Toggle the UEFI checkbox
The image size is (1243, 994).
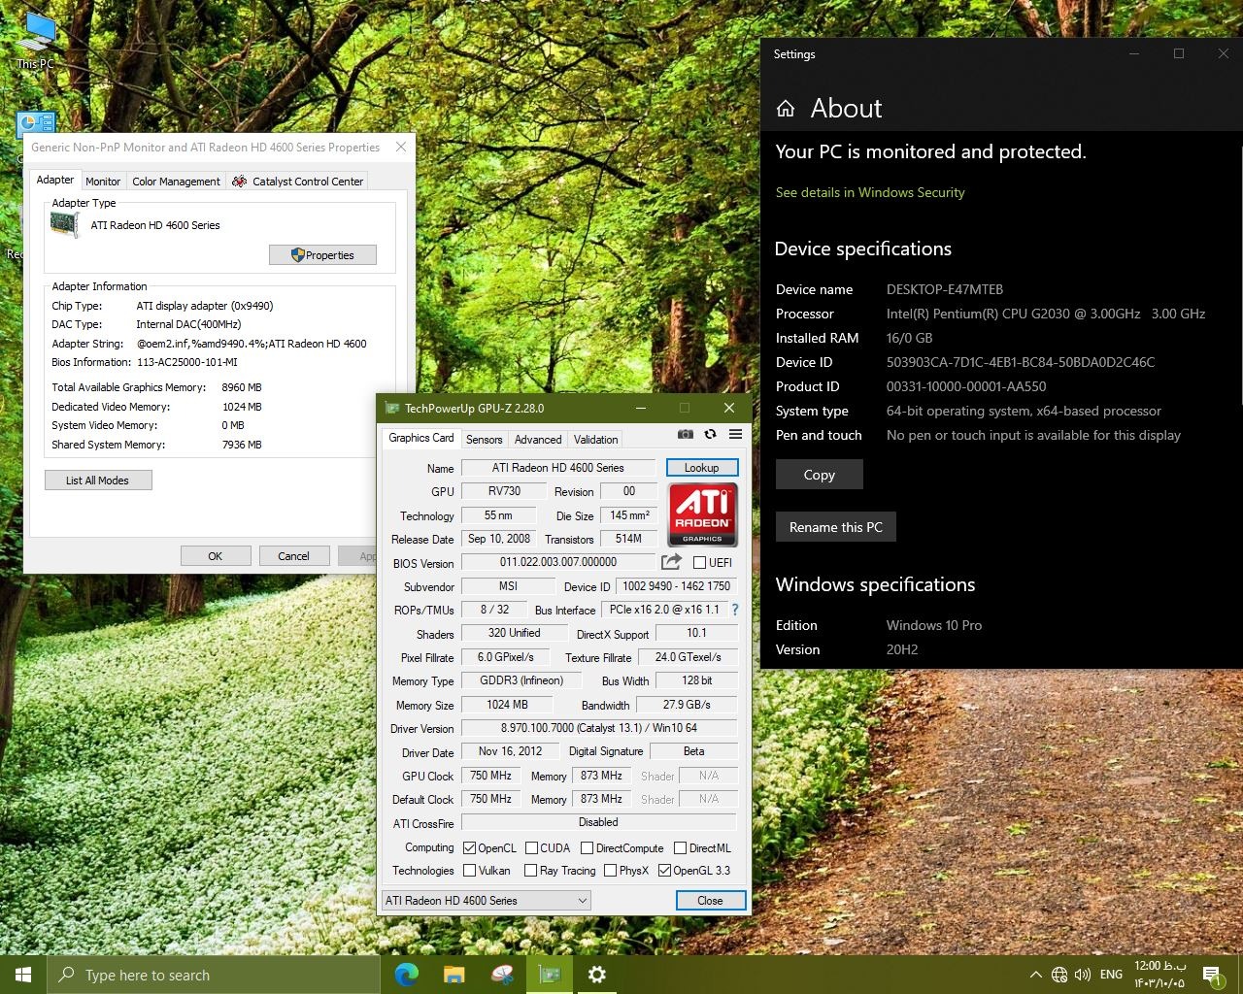pyautogui.click(x=699, y=563)
